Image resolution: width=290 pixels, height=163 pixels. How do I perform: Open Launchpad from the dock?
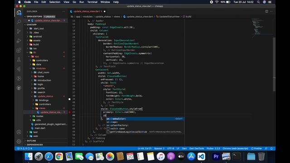tap(39, 157)
